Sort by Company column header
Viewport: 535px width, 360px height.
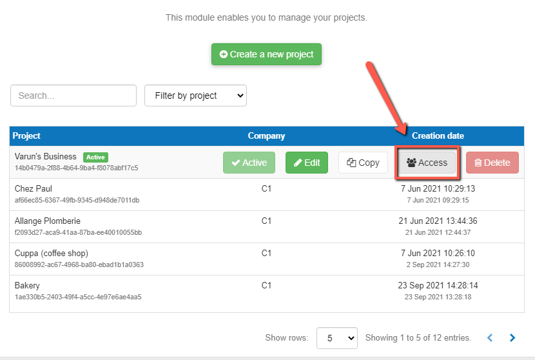pos(266,135)
